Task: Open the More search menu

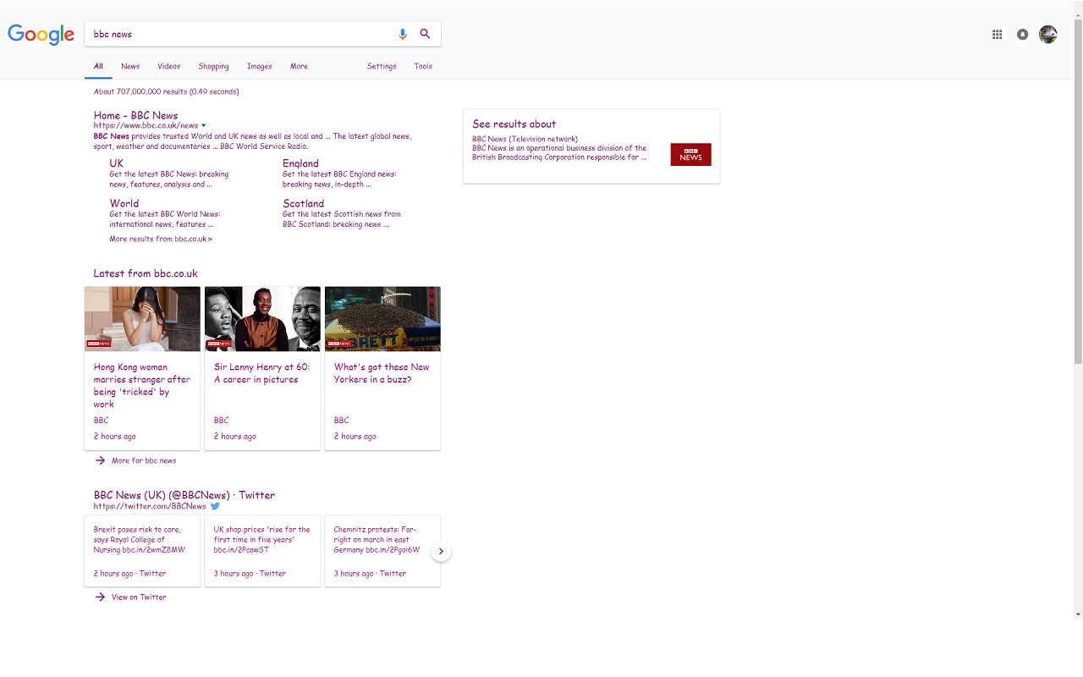Action: 299,66
